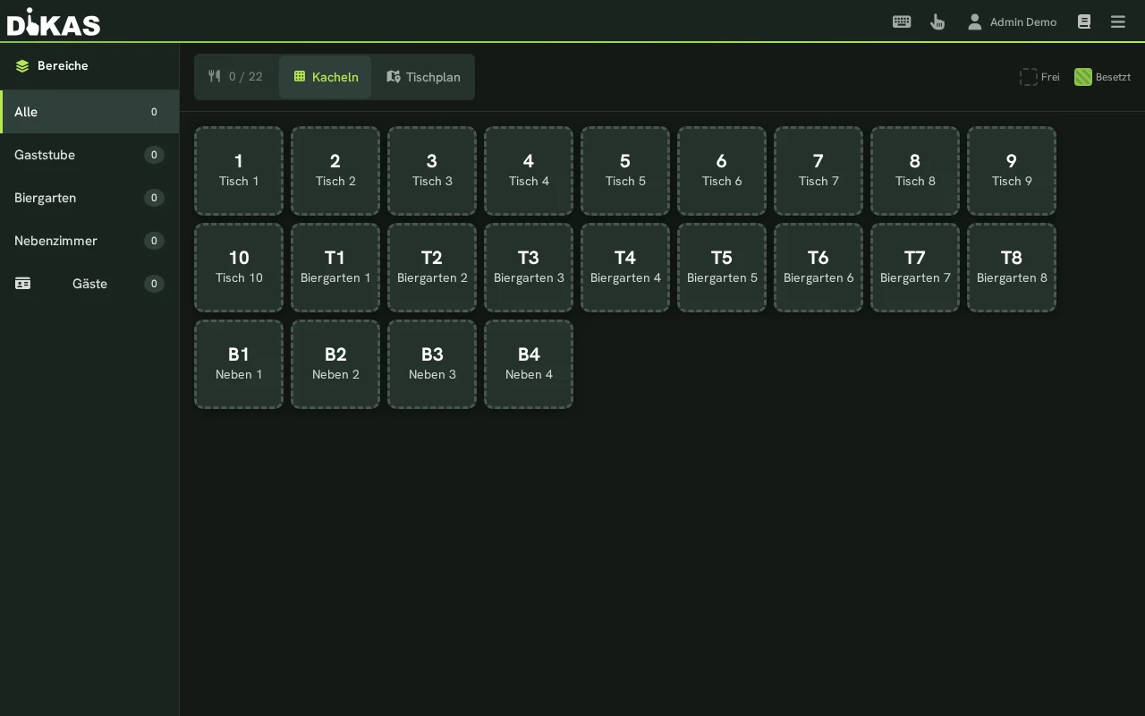This screenshot has height=716, width=1145.
Task: Open table tile Tisch 2
Action: click(x=335, y=171)
